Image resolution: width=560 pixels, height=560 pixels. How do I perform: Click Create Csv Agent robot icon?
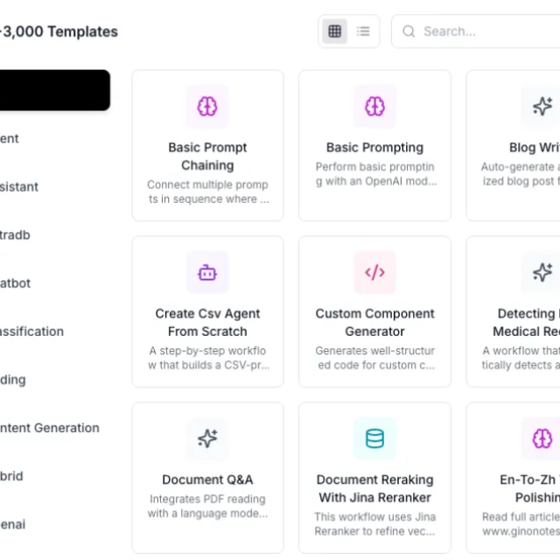pos(207,273)
